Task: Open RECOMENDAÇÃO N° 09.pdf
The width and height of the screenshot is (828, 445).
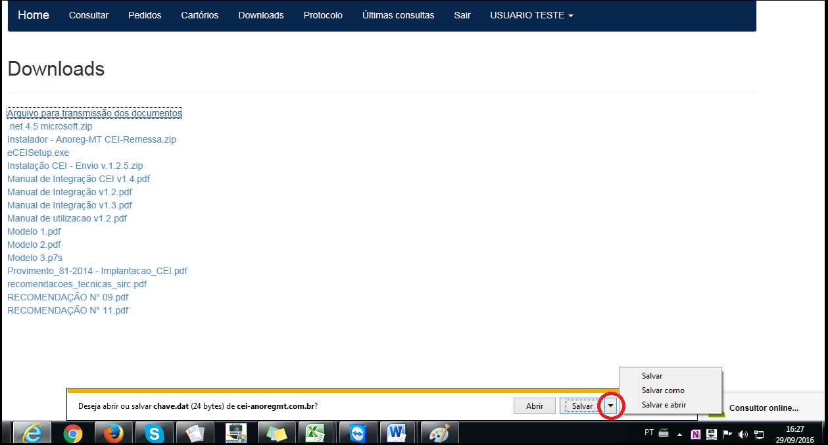Action: tap(68, 297)
